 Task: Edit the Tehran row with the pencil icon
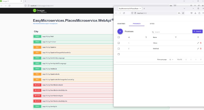[x=198, y=43]
